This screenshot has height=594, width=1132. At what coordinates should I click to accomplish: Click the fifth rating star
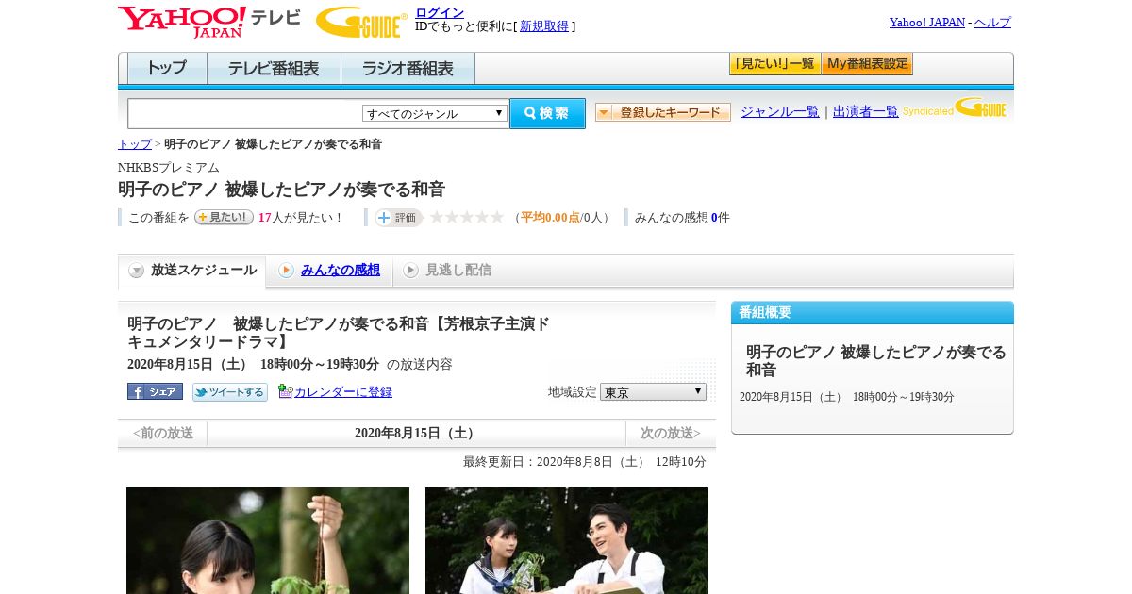click(x=497, y=217)
